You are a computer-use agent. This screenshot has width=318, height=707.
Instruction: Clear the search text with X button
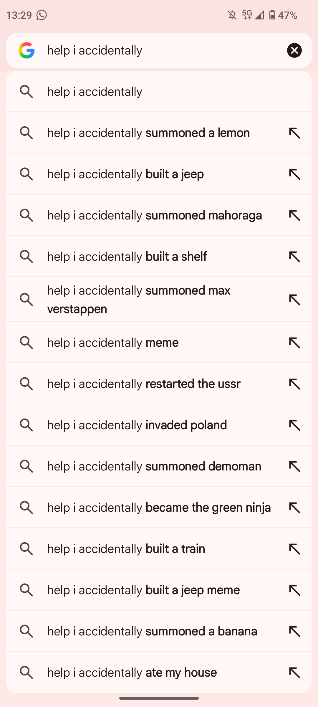(294, 50)
